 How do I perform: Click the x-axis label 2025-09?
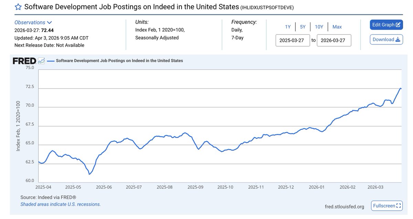[x=195, y=187]
